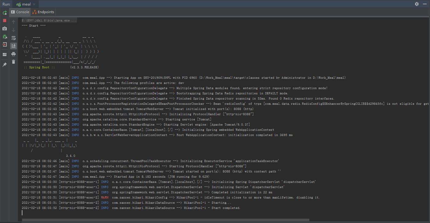The width and height of the screenshot is (430, 223).
Task: Click the 'Starting Servlet engine' log line
Action: 136,125
